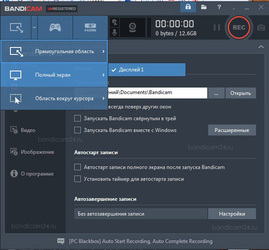Click the PC Blackbox tip link
Image resolution: width=269 pixels, height=250 pixels.
tap(141, 241)
